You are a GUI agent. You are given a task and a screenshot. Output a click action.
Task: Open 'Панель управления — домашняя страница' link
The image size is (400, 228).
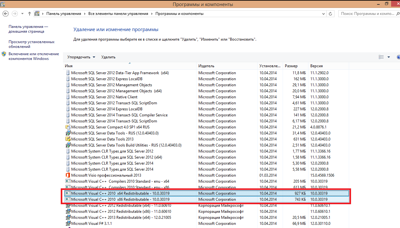[28, 29]
